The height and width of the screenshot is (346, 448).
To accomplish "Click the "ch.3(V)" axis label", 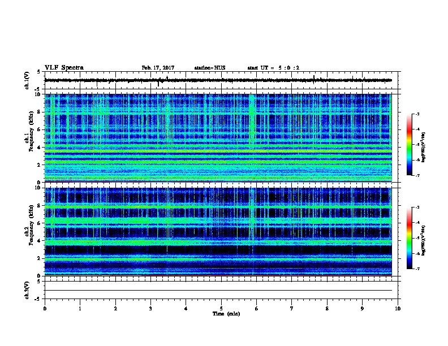I will click(x=27, y=290).
